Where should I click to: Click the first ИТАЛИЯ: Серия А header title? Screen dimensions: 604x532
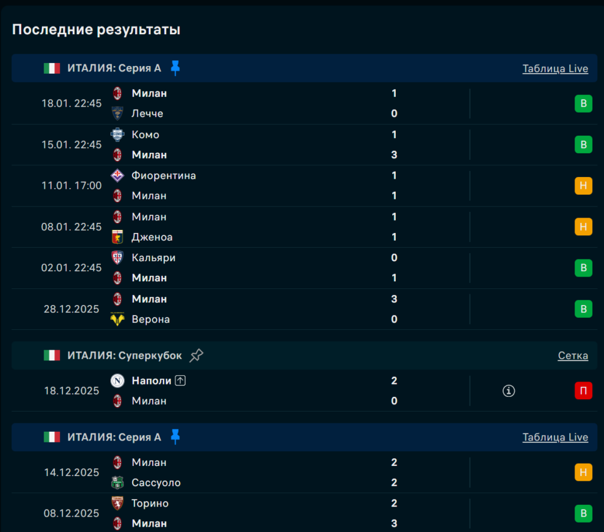pyautogui.click(x=114, y=68)
